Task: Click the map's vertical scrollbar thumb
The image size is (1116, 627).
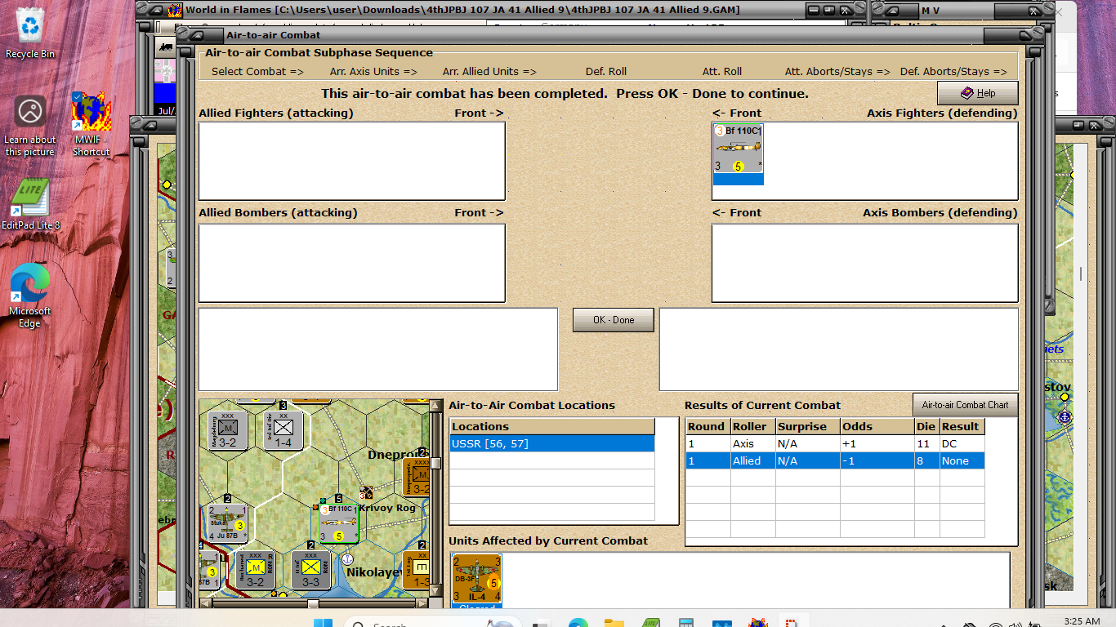Action: (435, 463)
